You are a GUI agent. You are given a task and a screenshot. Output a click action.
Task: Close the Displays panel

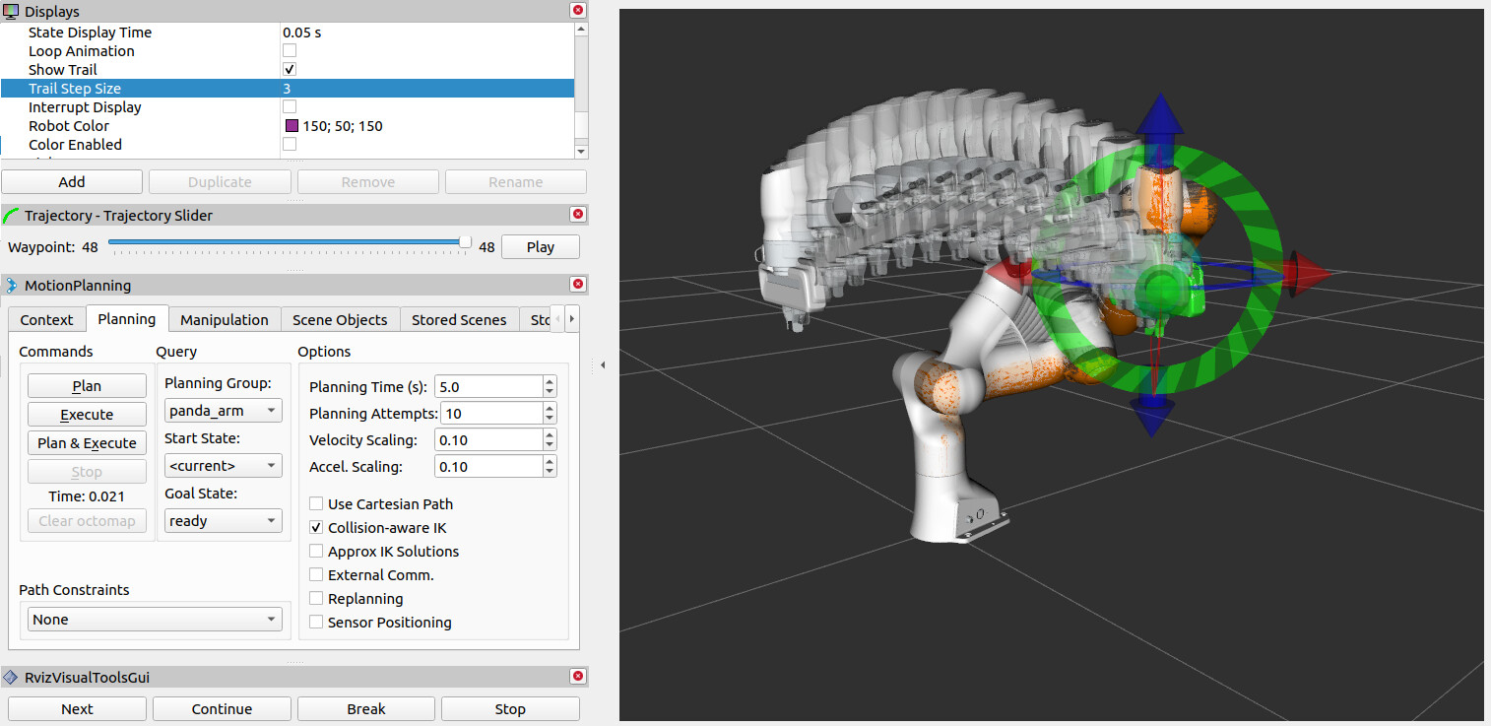578,10
